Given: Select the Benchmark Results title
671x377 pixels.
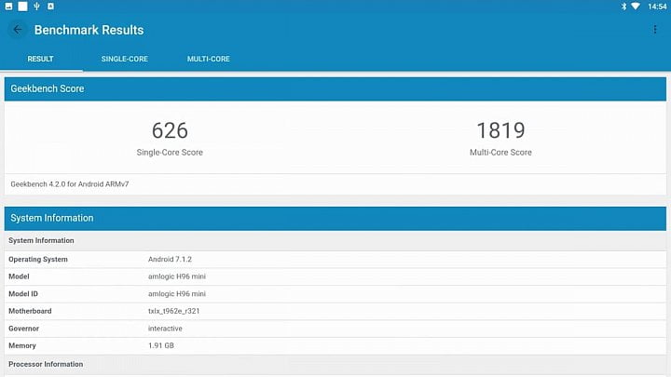Looking at the screenshot, I should point(89,30).
